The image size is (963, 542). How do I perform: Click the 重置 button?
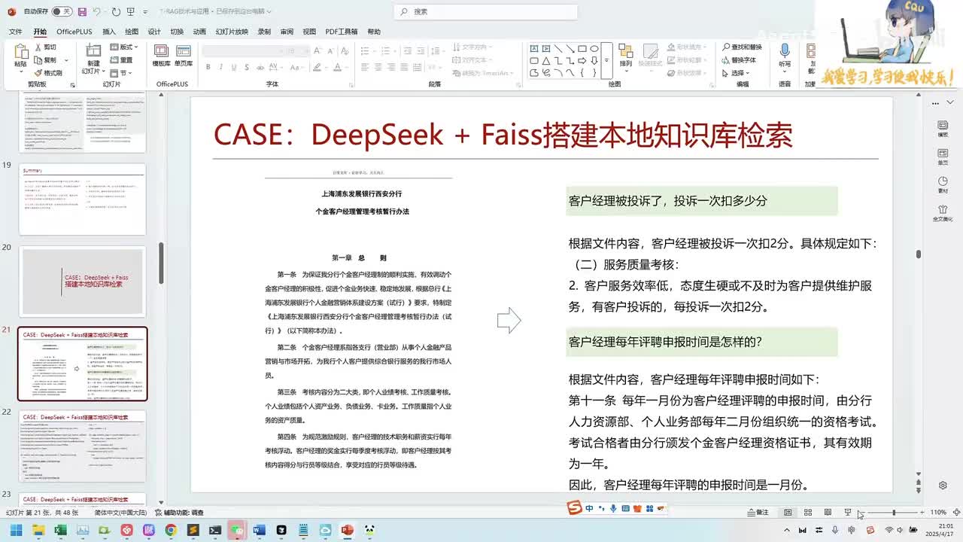pyautogui.click(x=123, y=59)
